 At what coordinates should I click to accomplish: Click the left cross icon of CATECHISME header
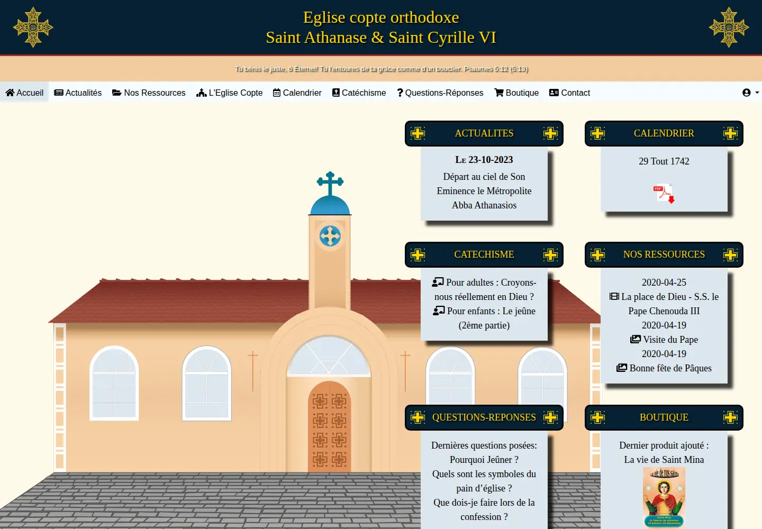point(418,254)
